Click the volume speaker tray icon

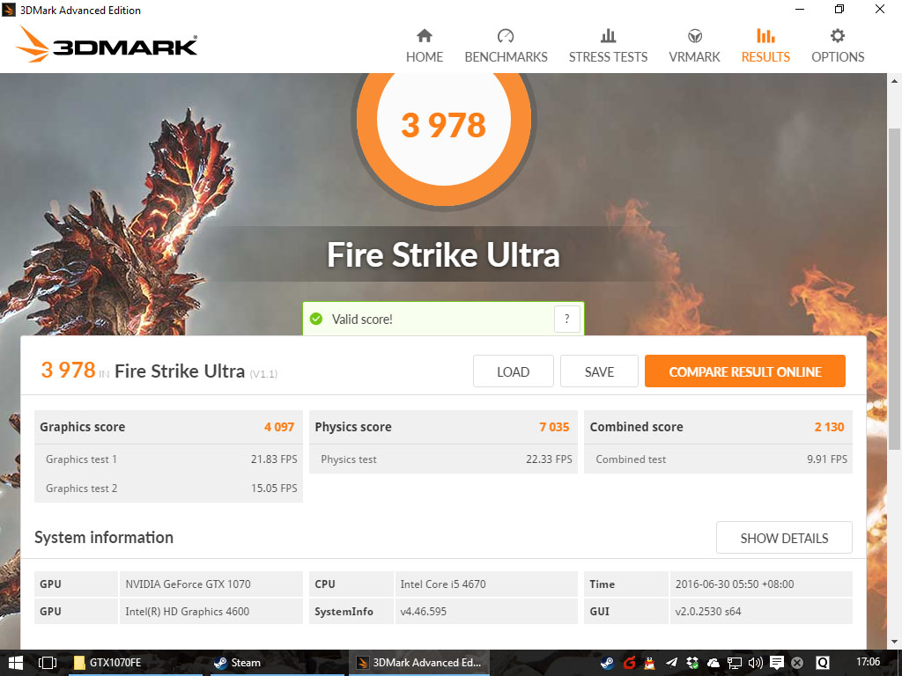(755, 663)
